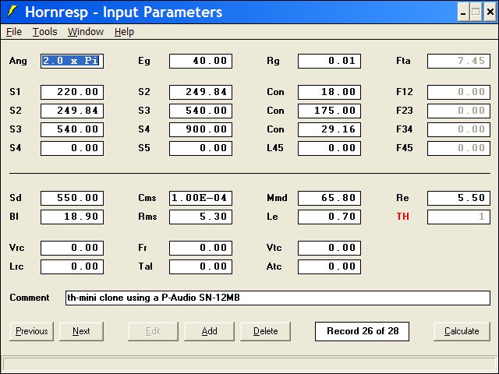Select the Eg field showing 40.00
Viewport: 499px width, 374px height.
click(201, 61)
